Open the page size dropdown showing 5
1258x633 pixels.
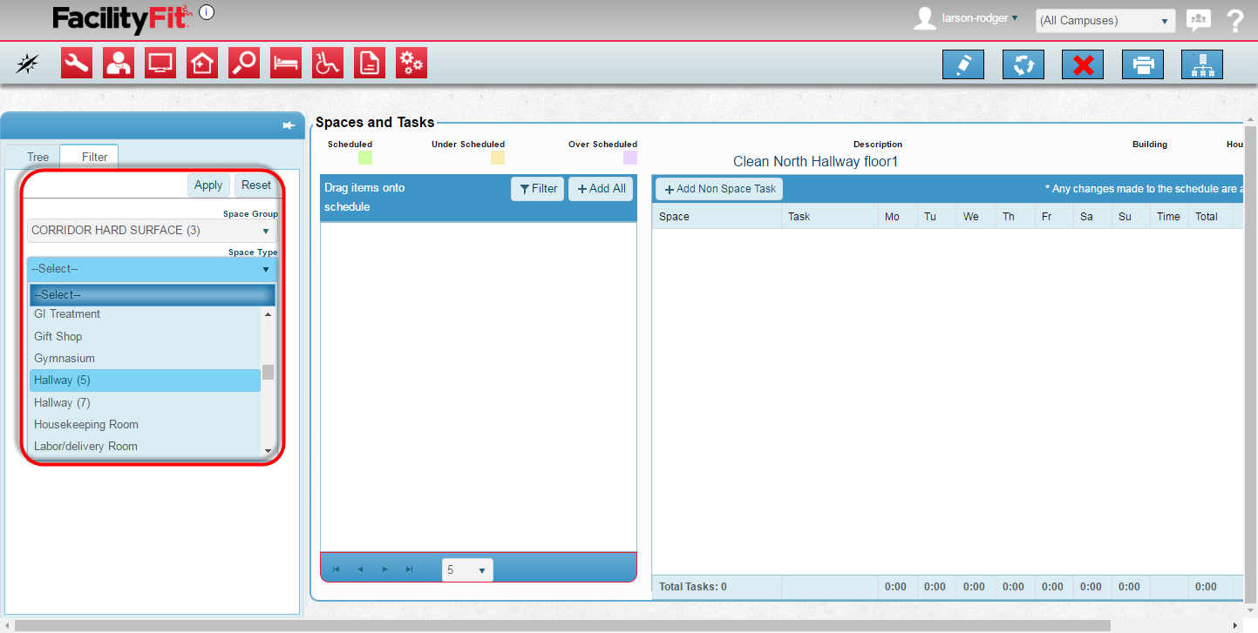point(467,570)
